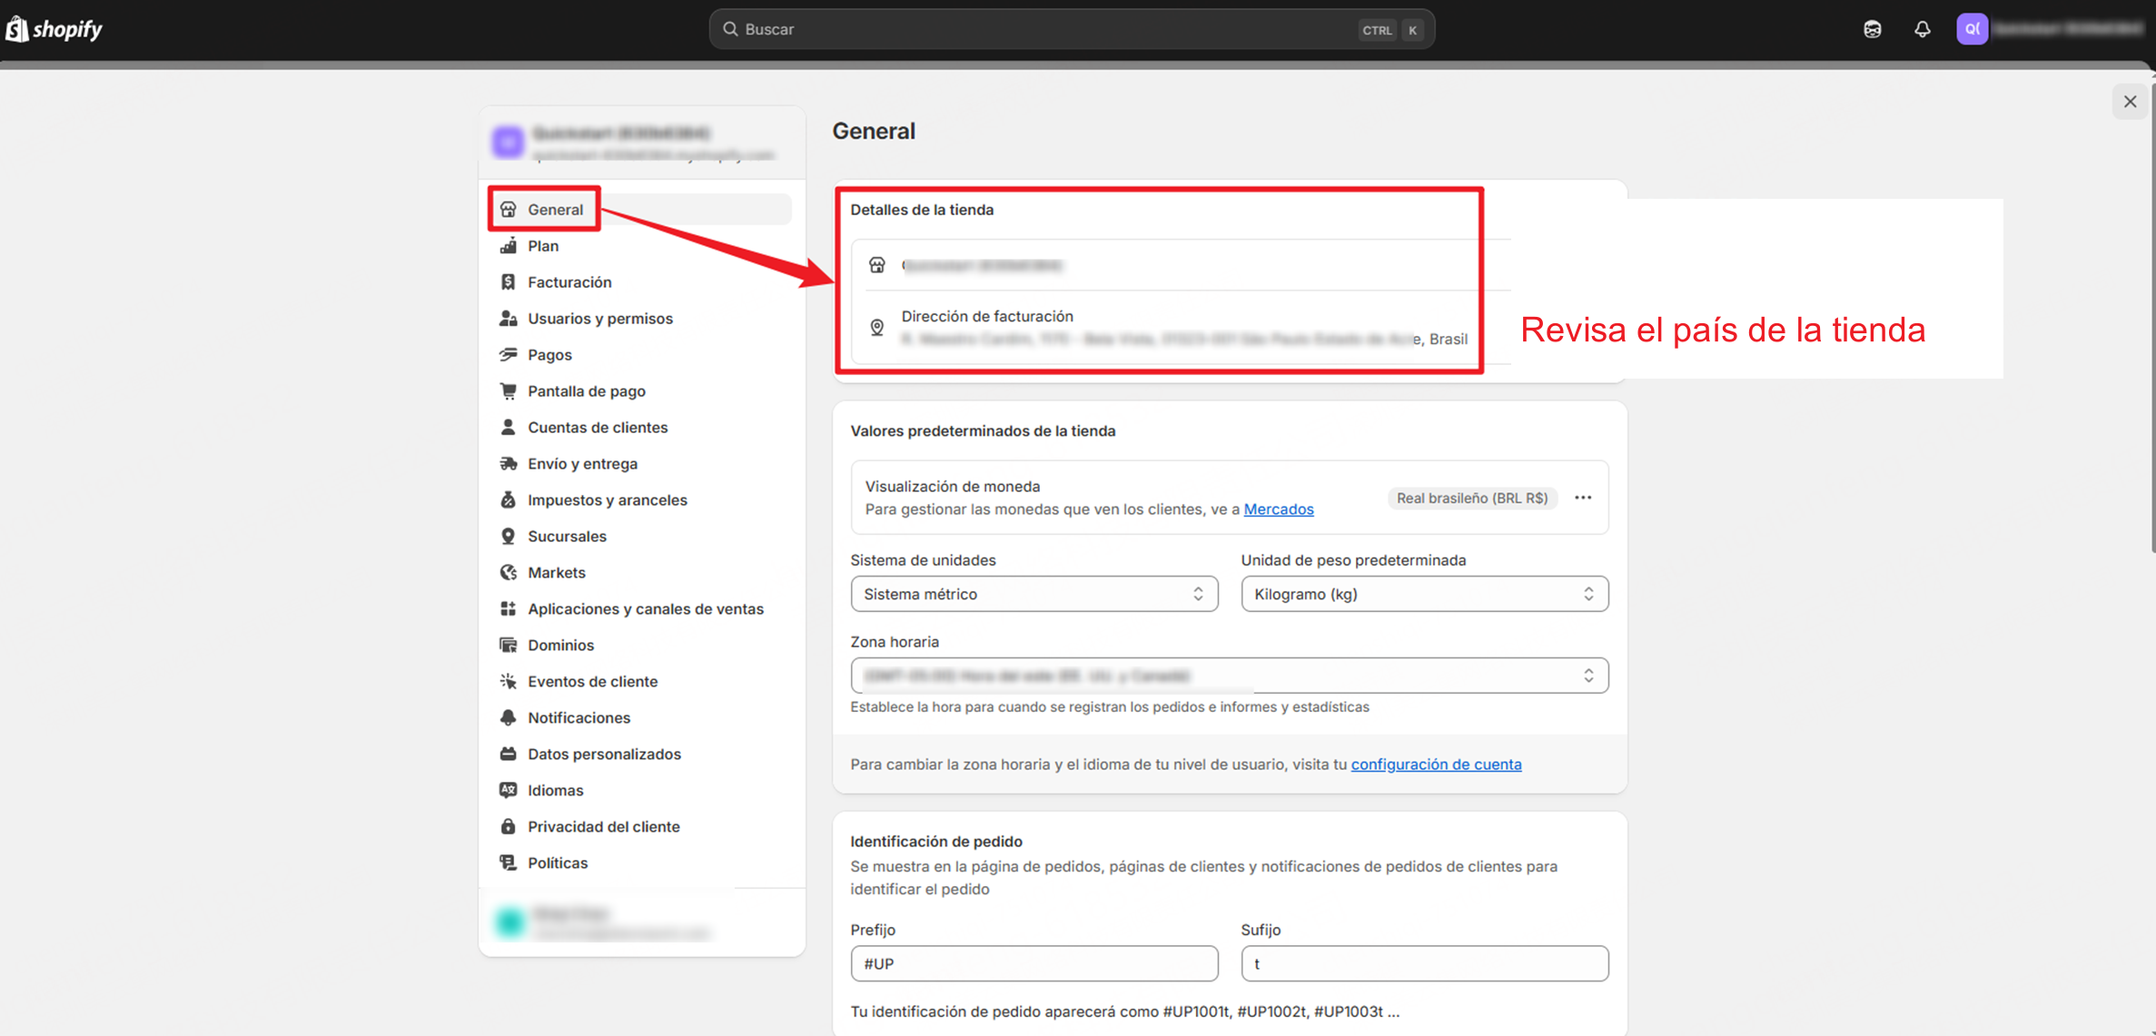2156x1036 pixels.
Task: Click the Sufijo input field
Action: pos(1424,963)
